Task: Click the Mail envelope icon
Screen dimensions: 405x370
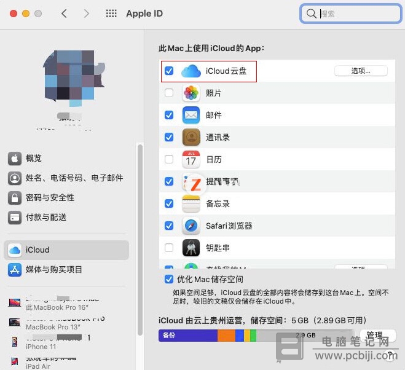Action: pyautogui.click(x=191, y=115)
